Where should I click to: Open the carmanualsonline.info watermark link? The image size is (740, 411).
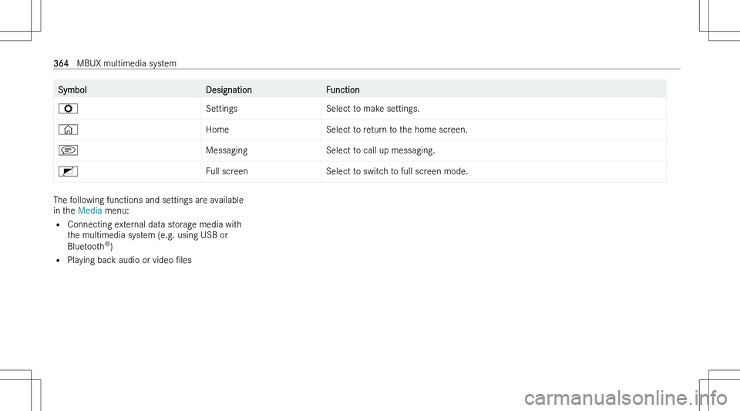[626, 398]
